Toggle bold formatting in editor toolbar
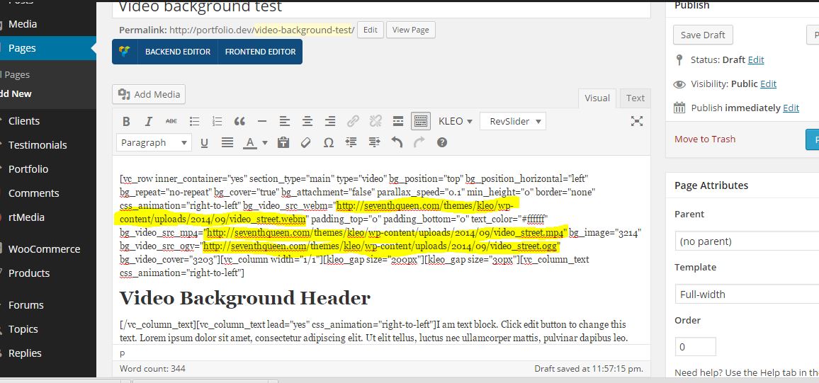This screenshot has height=383, width=819. click(x=126, y=121)
